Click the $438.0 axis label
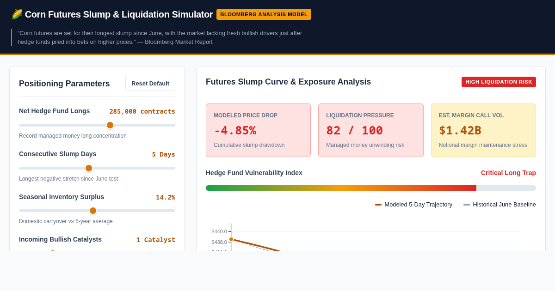555x291 pixels. 219,242
